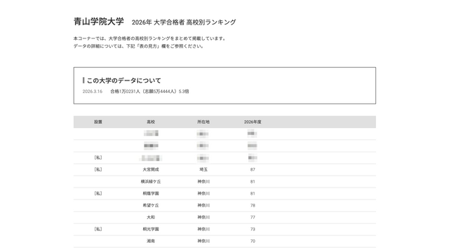This screenshot has width=449, height=252.
Task: Click the value 87 in 大宮開成 row
Action: tap(253, 169)
